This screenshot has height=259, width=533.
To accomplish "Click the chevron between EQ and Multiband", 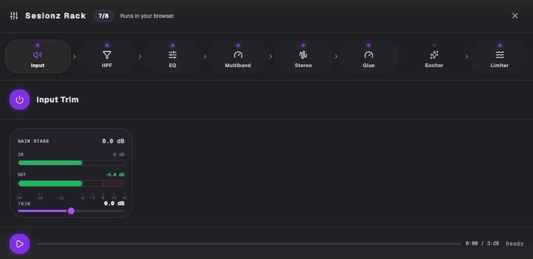I will click(x=205, y=56).
